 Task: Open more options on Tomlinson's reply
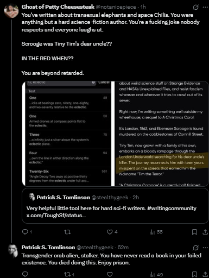[x=205, y=248]
